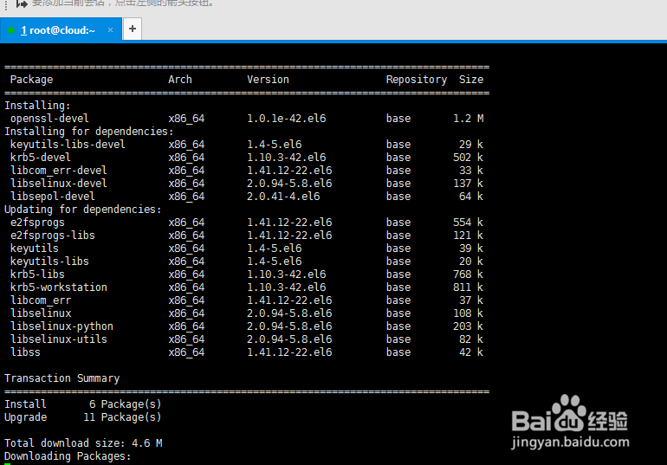Click the libselinux-python package name
This screenshot has height=465, width=667.
[62, 326]
